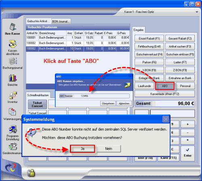Select the highlighted 100002 row with 10 Stück
The height and width of the screenshot is (181, 202).
click(x=78, y=49)
